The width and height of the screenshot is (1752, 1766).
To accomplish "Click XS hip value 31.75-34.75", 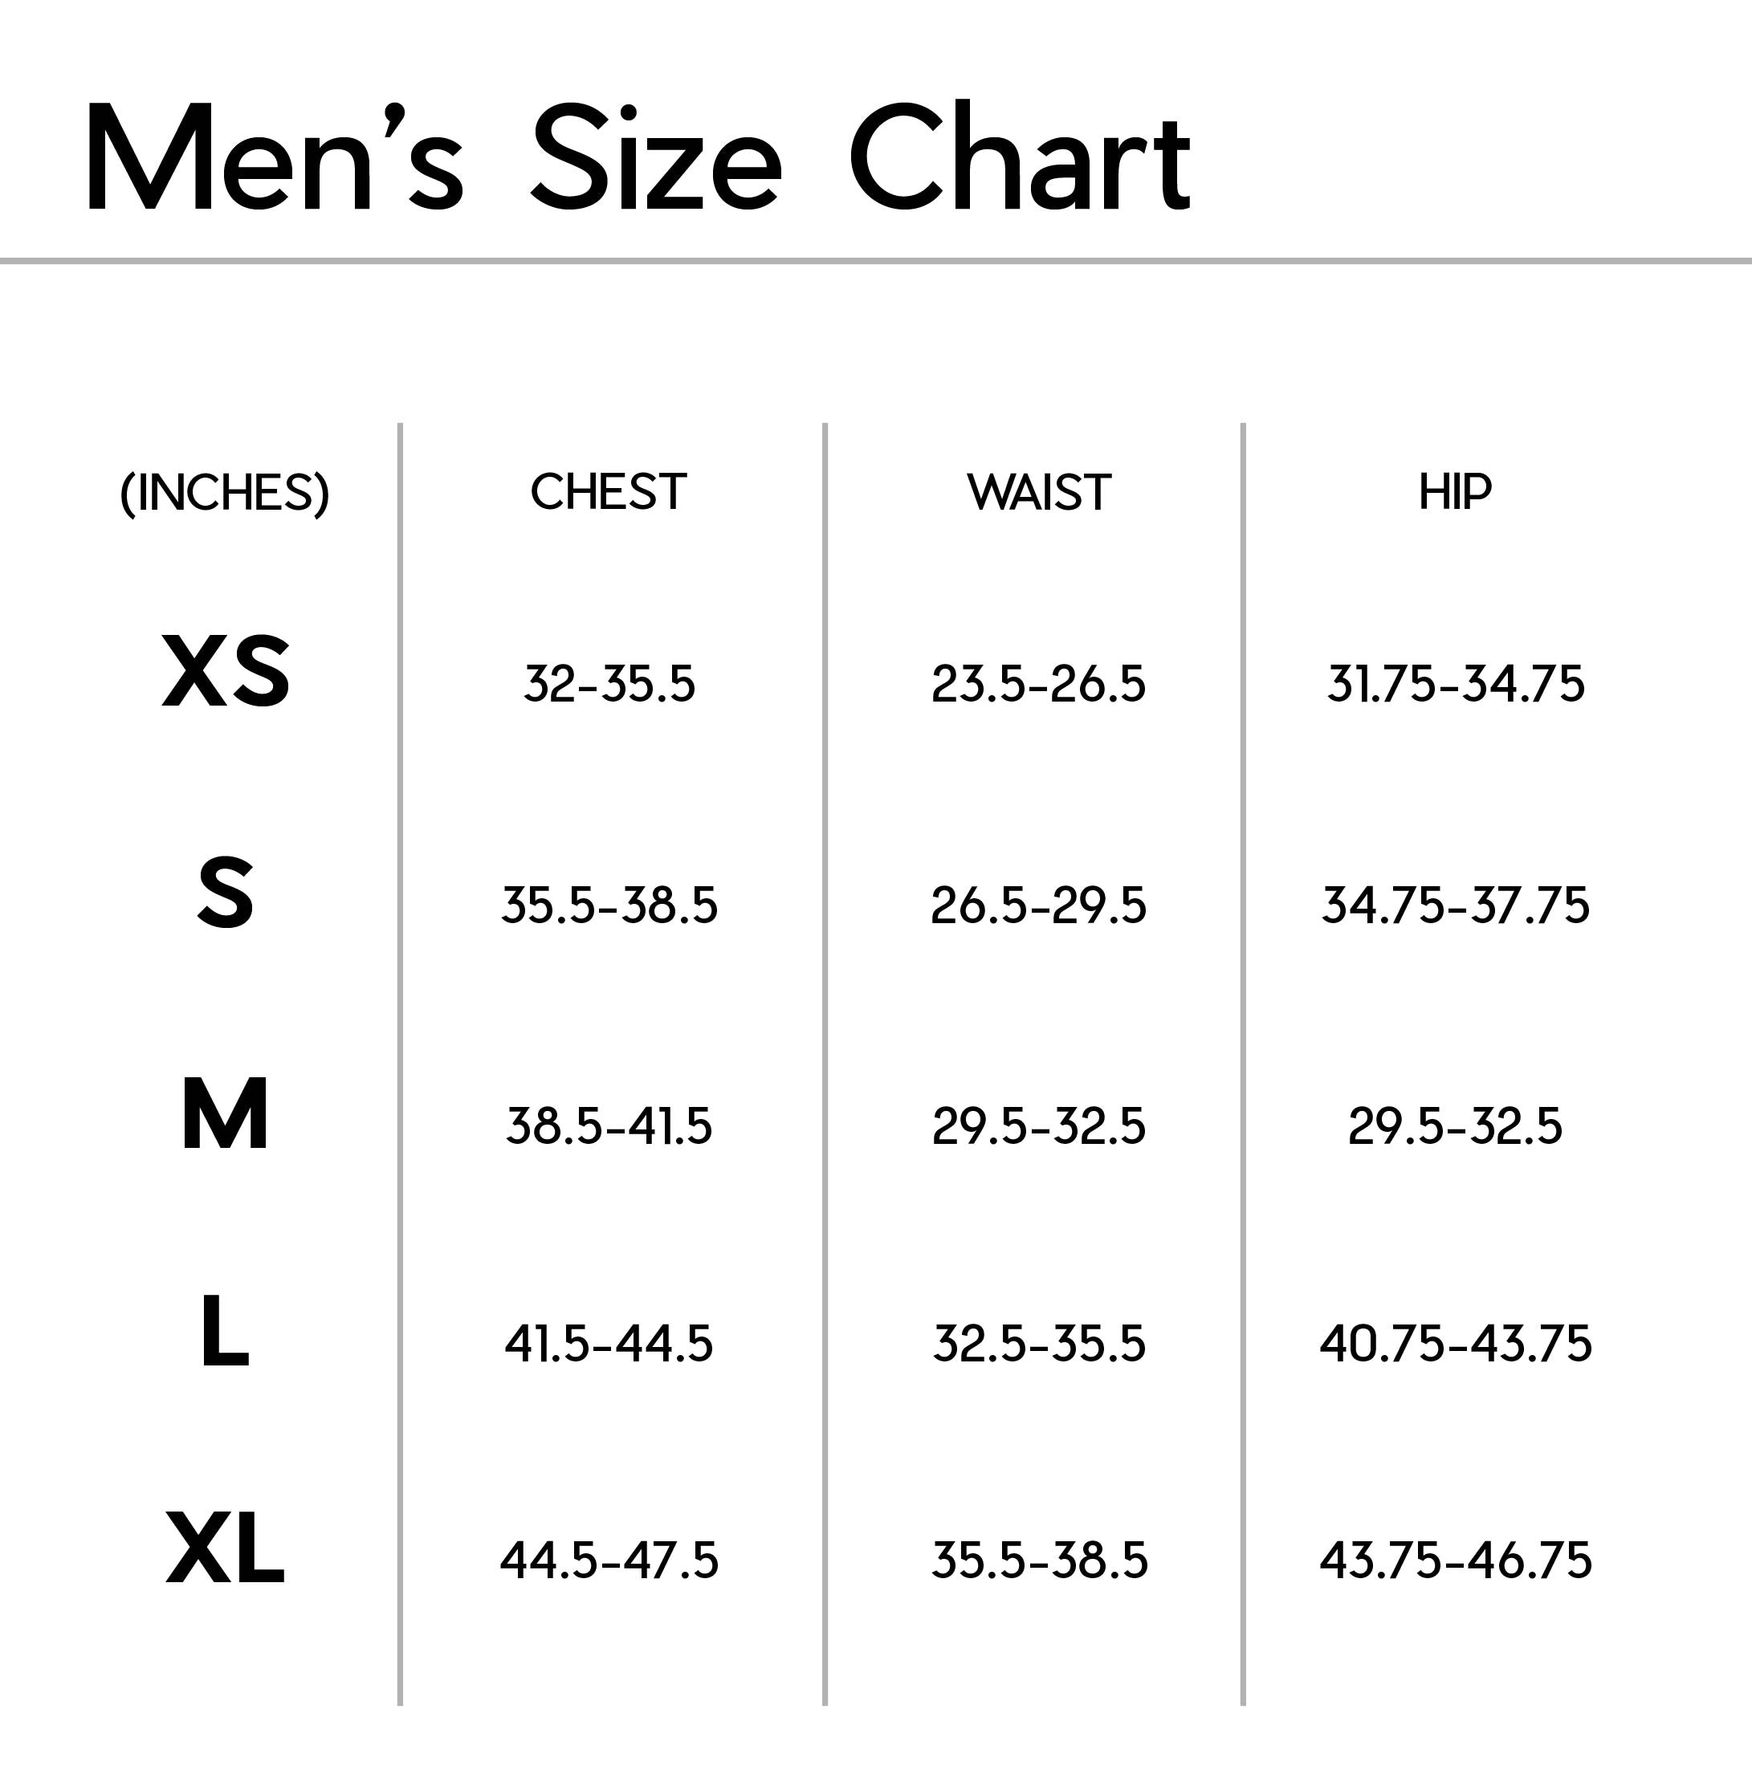I will coord(1455,684).
